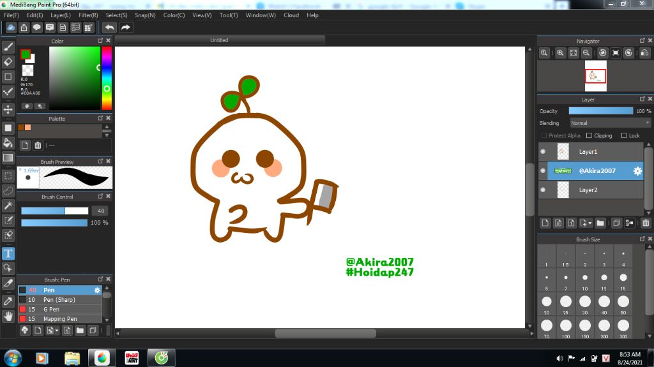654x367 pixels.
Task: Open the Blending mode dropdown
Action: coord(610,123)
